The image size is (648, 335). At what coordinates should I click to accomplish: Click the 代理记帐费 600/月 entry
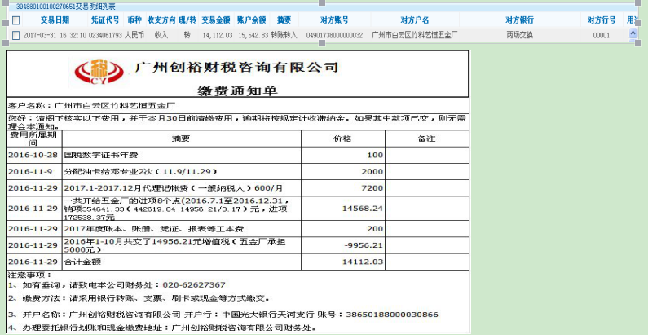click(174, 188)
